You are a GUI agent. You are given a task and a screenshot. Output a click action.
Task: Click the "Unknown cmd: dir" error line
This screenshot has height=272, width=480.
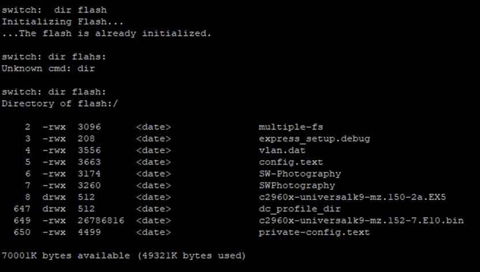point(48,69)
